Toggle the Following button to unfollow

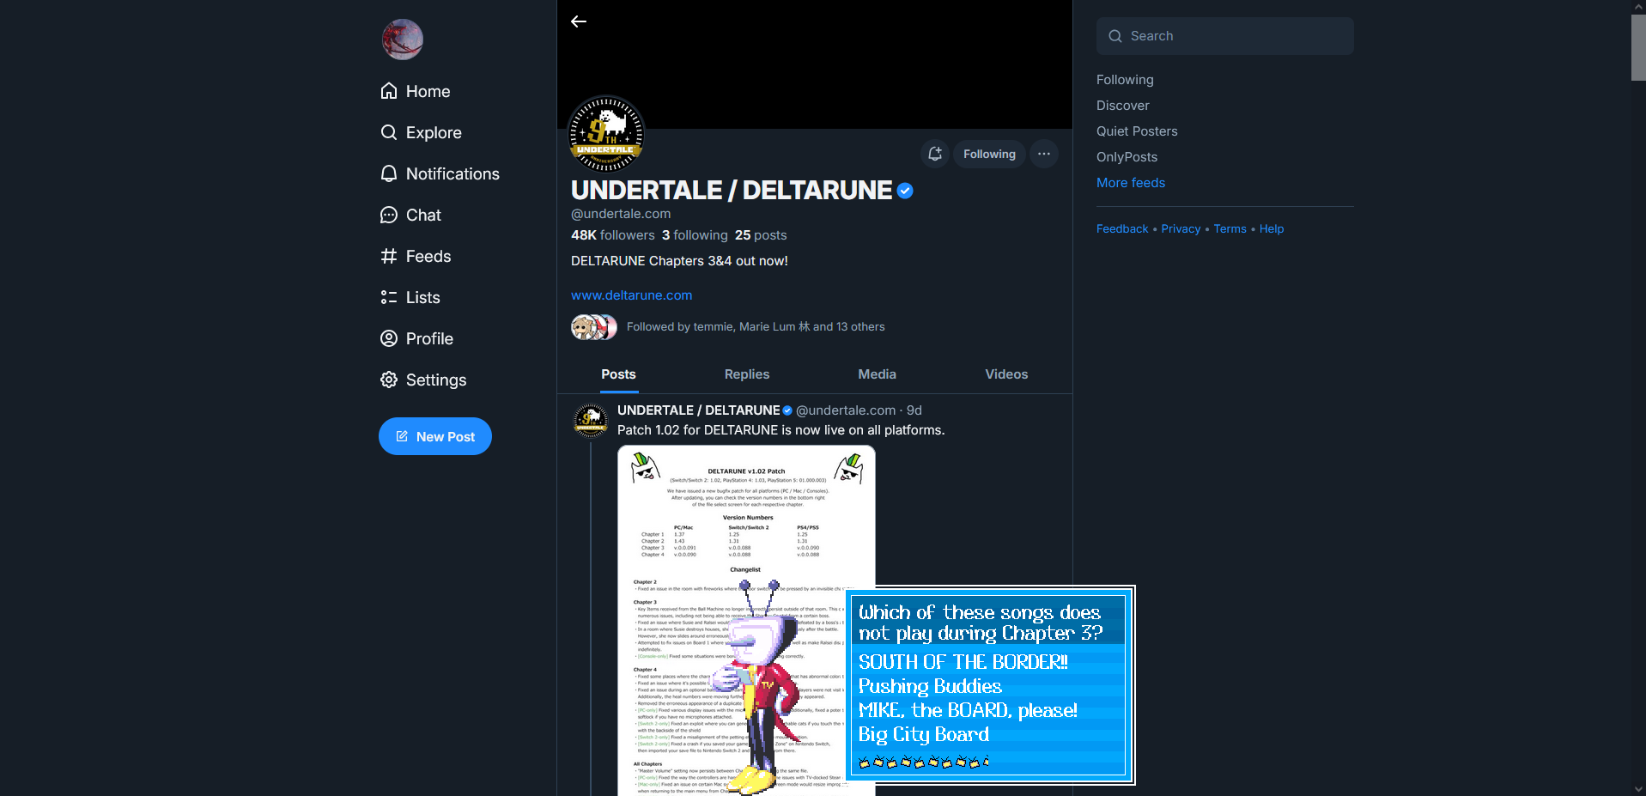click(989, 154)
